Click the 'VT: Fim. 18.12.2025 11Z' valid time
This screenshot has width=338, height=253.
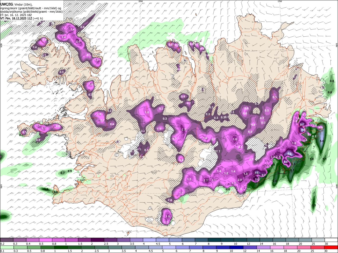16,18
